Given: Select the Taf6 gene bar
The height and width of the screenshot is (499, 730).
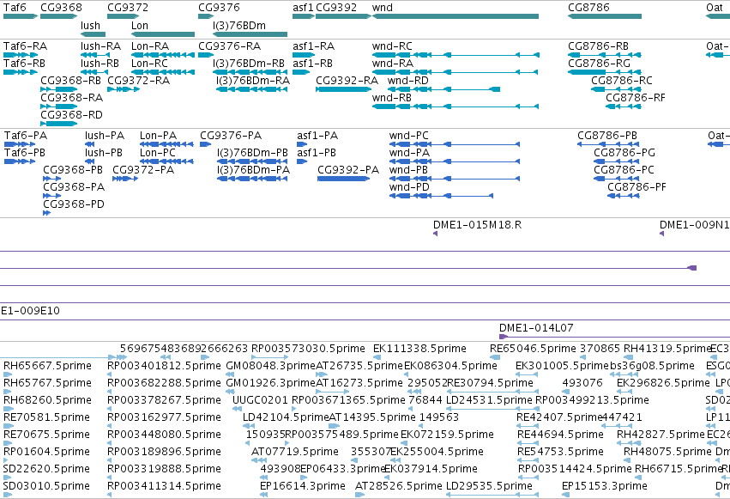Looking at the screenshot, I should click(x=21, y=16).
